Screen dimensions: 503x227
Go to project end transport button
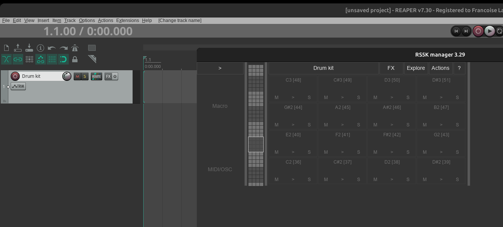466,31
